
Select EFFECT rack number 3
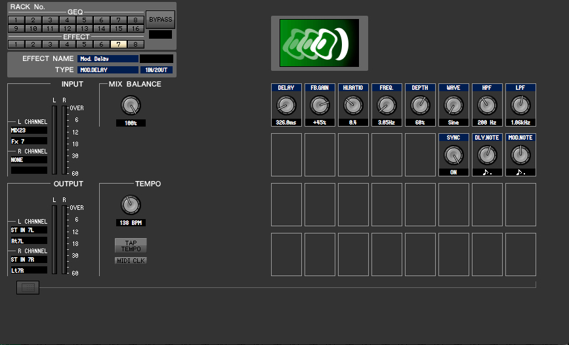[x=49, y=45]
